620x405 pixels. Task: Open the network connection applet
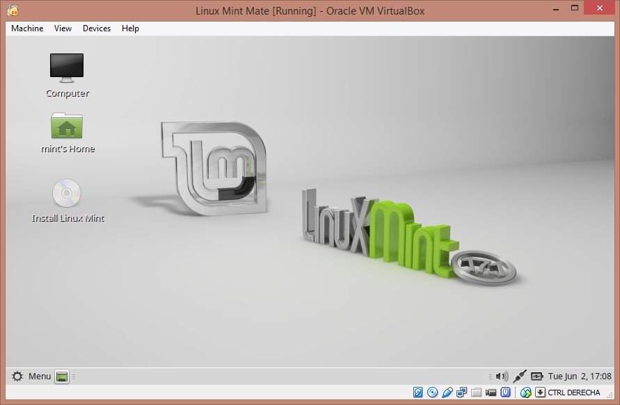pyautogui.click(x=520, y=377)
